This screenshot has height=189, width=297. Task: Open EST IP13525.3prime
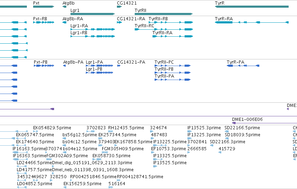point(204,128)
